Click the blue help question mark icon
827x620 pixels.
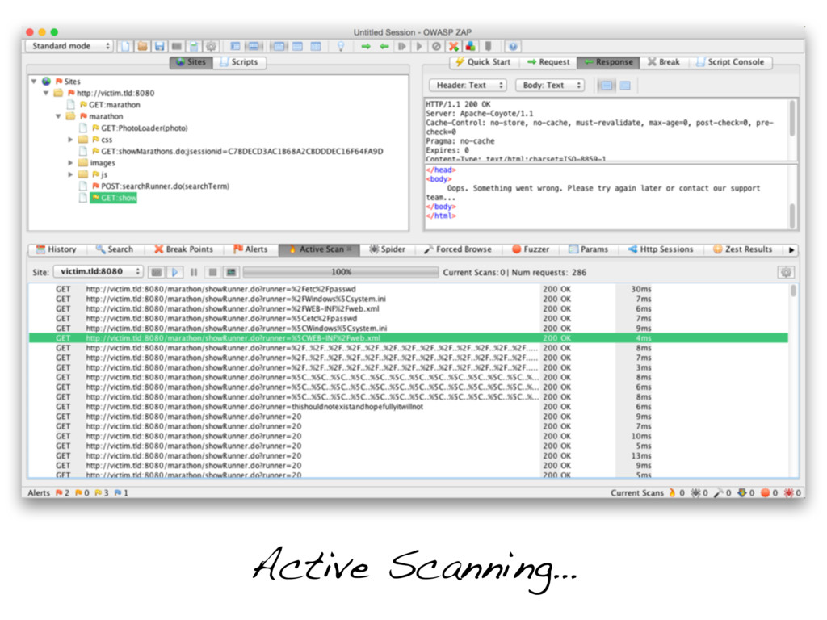(513, 46)
